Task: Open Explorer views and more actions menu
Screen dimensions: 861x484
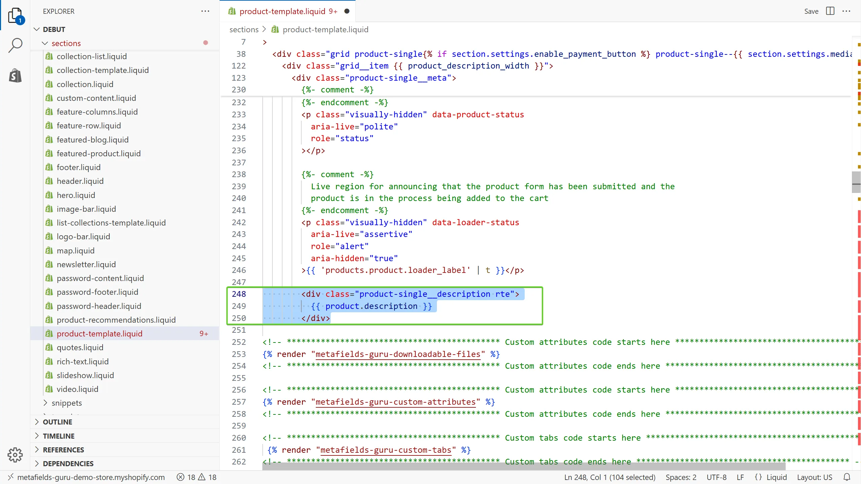Action: click(x=205, y=11)
